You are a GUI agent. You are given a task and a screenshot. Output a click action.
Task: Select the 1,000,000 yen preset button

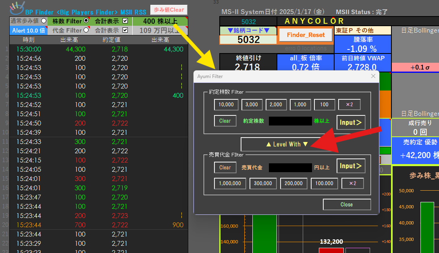[x=230, y=183]
